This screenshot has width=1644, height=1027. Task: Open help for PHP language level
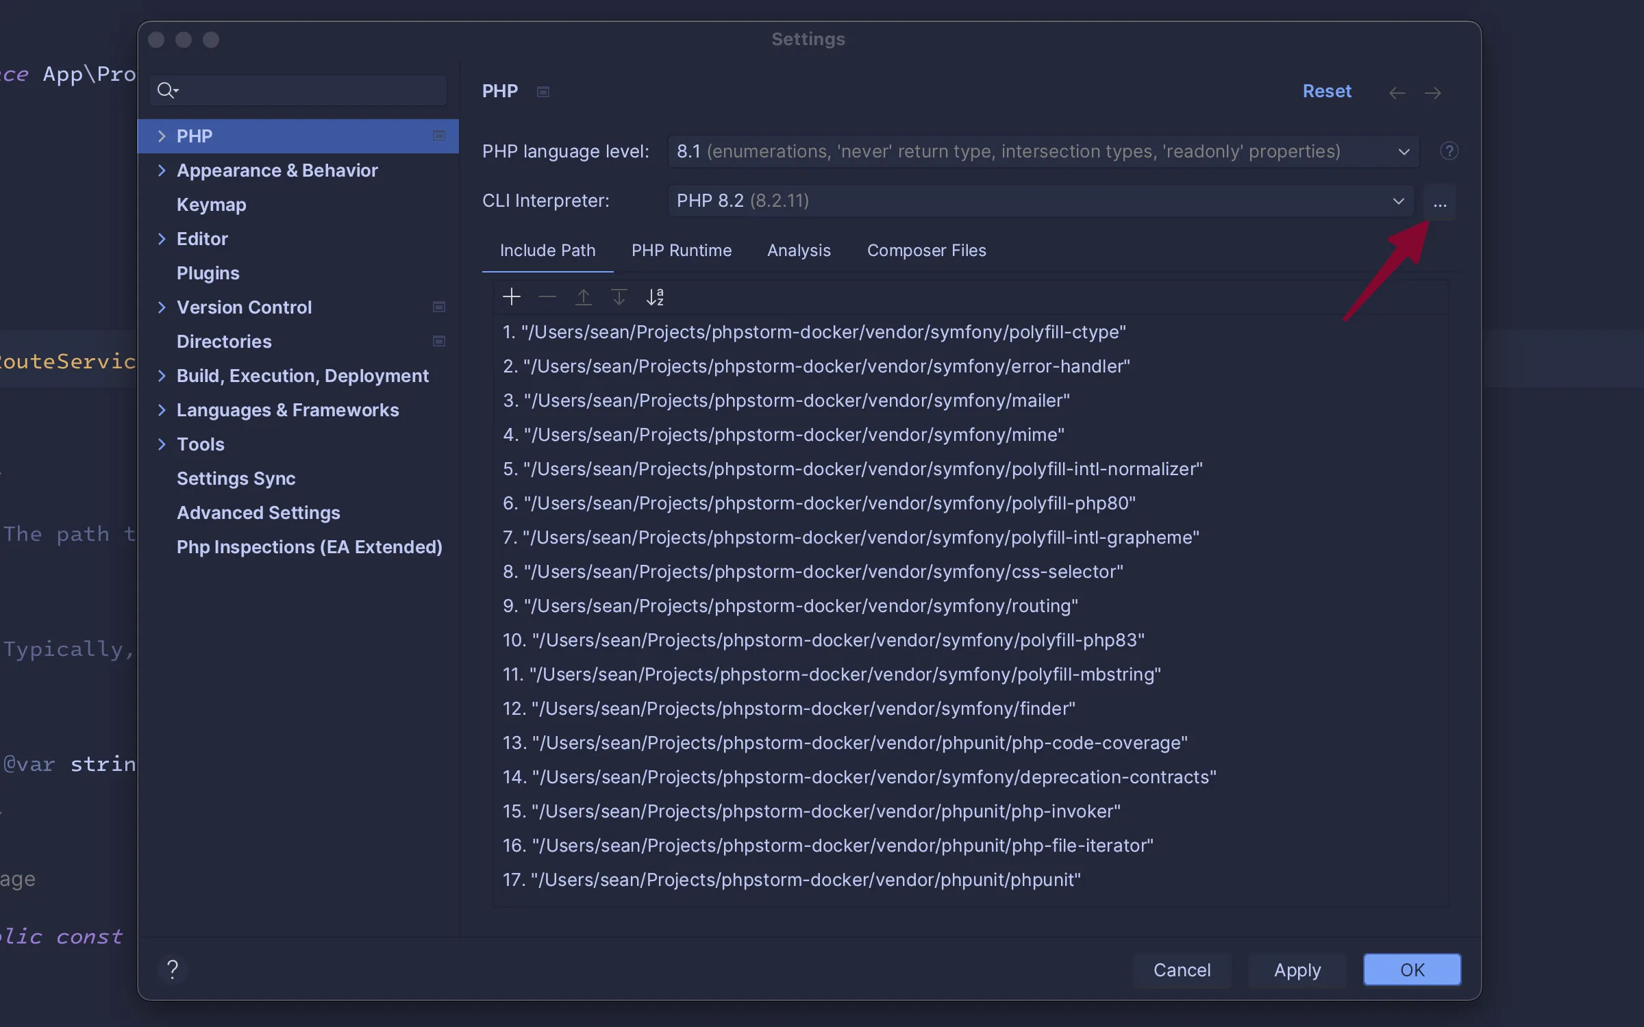1449,151
